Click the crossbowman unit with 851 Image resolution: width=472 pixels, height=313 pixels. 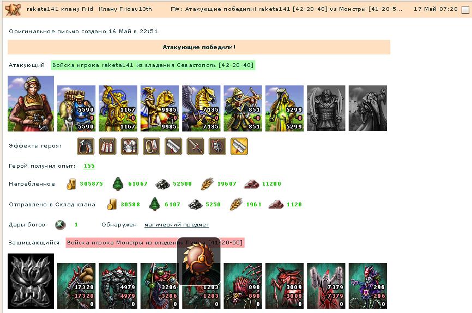(243, 108)
